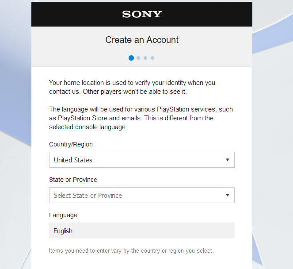
Task: Click the fourth progress step dot
Action: (x=152, y=58)
